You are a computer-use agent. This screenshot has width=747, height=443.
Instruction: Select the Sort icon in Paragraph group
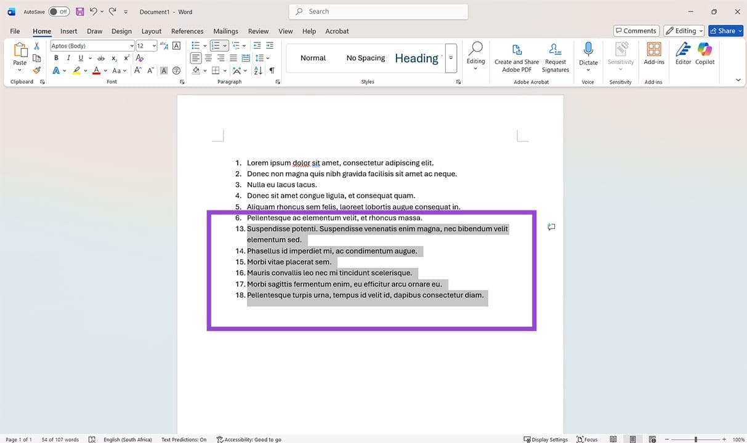tap(257, 70)
